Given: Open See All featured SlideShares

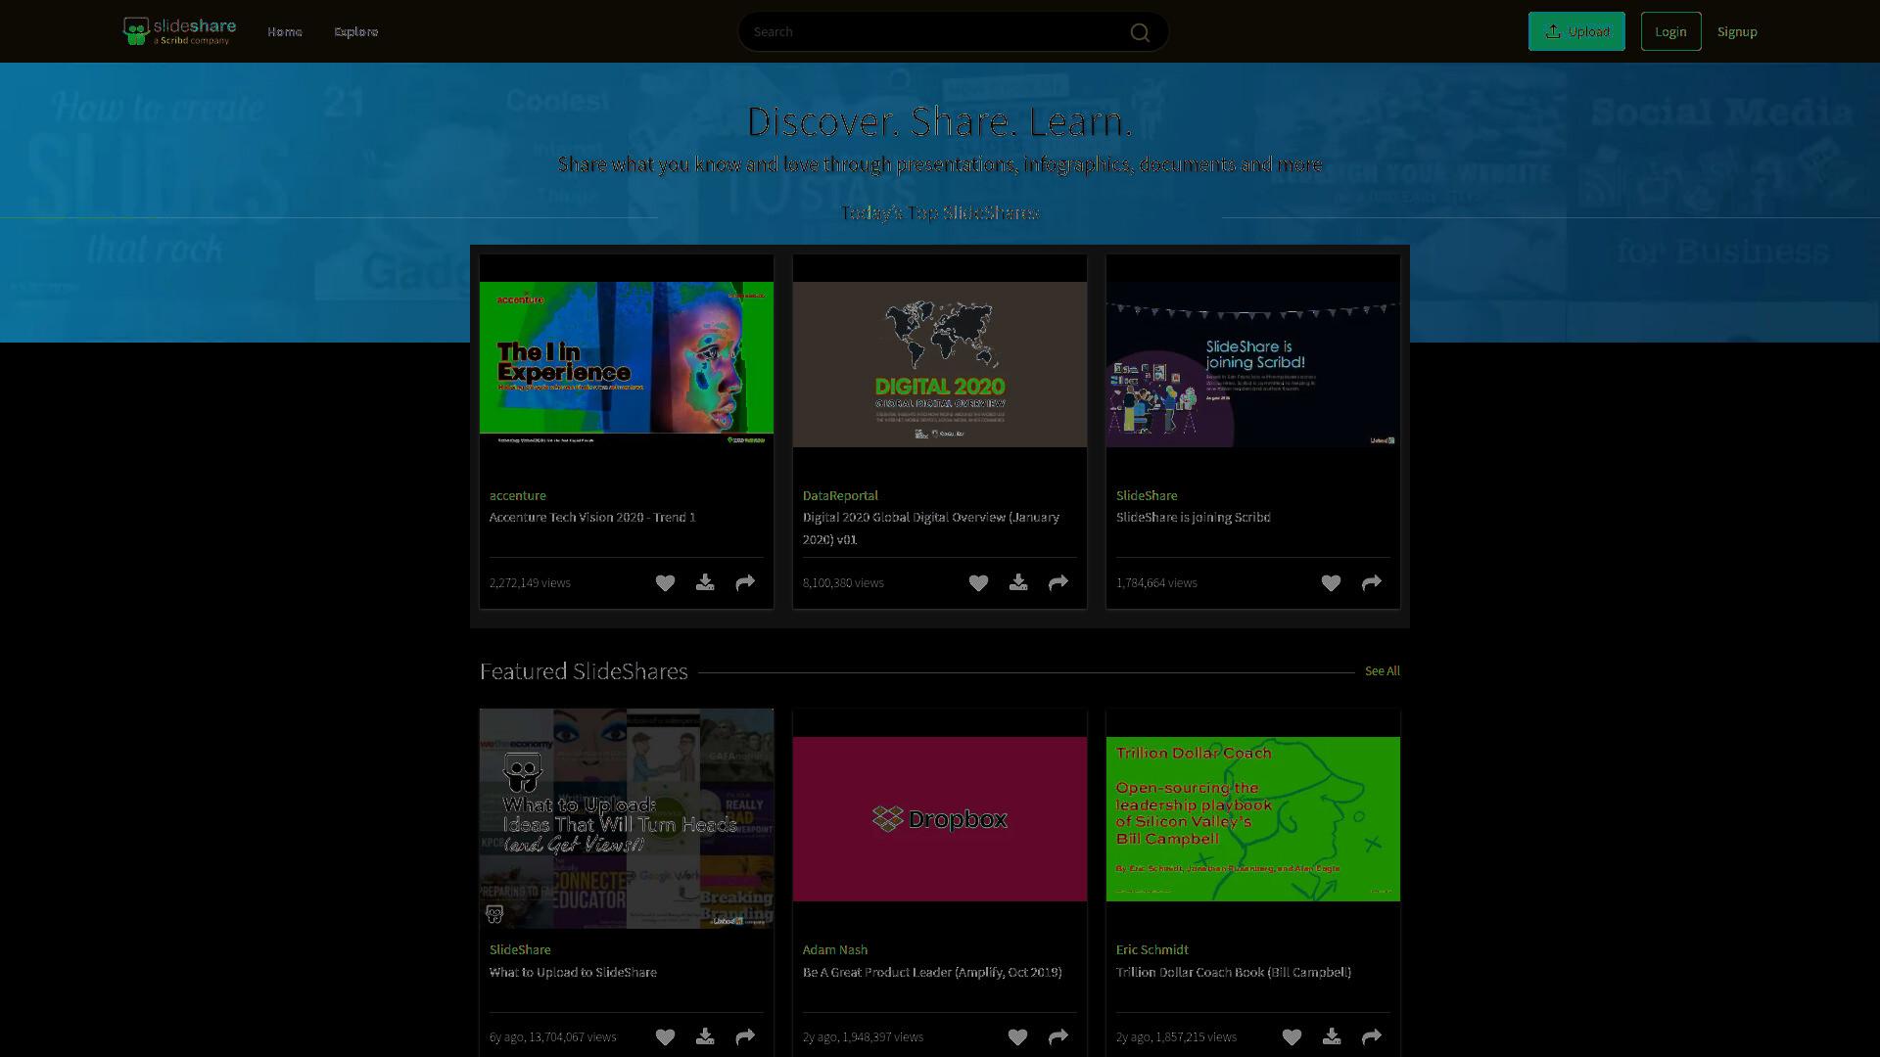Looking at the screenshot, I should tap(1383, 671).
